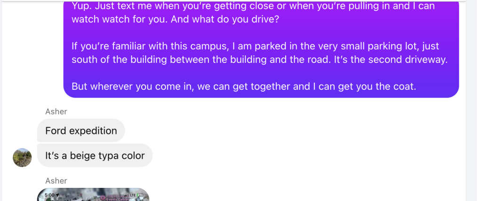The image size is (482, 201).
Task: Open the shared map screenshot from Asher
Action: 93,195
